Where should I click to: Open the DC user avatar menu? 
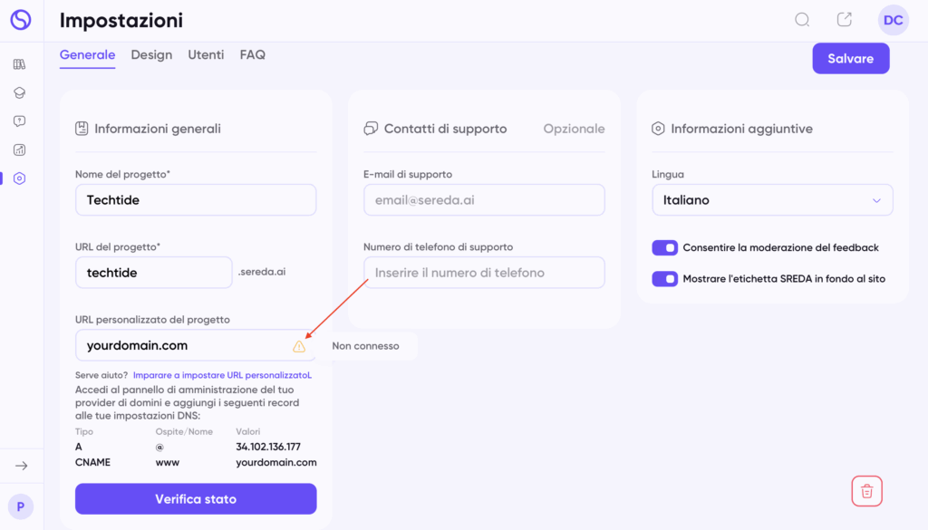click(893, 20)
